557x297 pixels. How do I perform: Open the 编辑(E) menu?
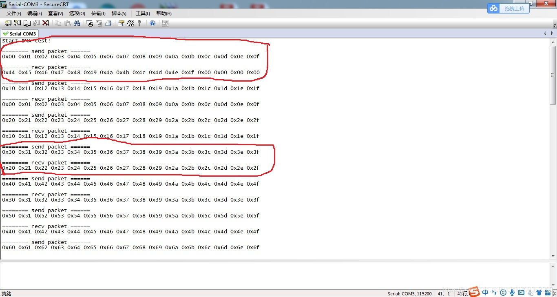pos(35,13)
